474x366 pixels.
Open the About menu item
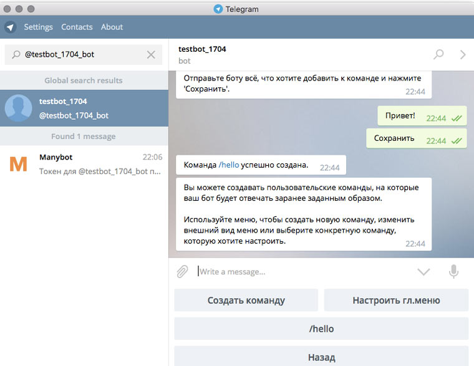(112, 27)
